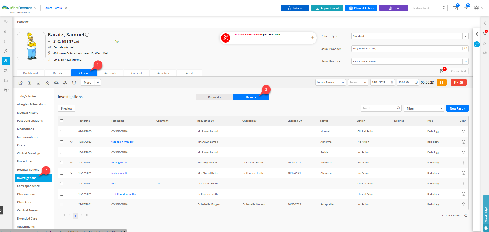The height and width of the screenshot is (232, 489).
Task: Open the chat bubble icon on right rail
Action: 485,33
